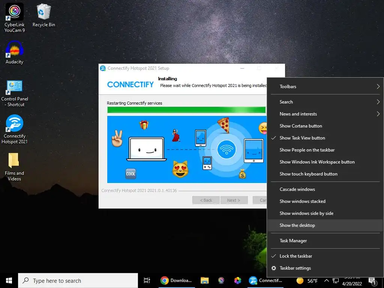The image size is (384, 288).
Task: Open CyberLink YouCam 9 desktop icon
Action: (15, 18)
